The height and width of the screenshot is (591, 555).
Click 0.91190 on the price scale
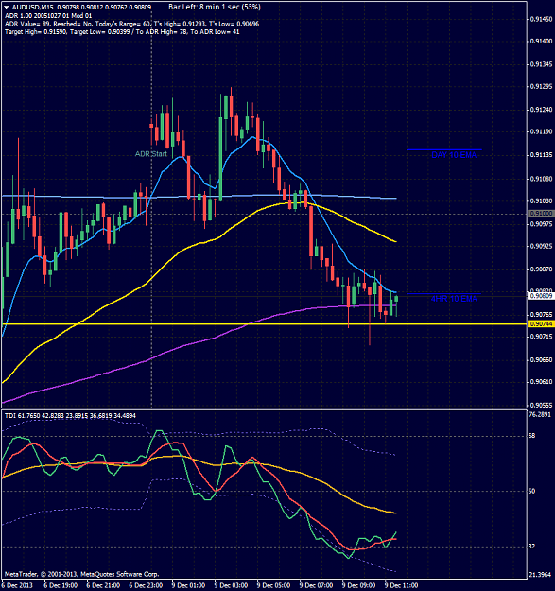coord(541,132)
